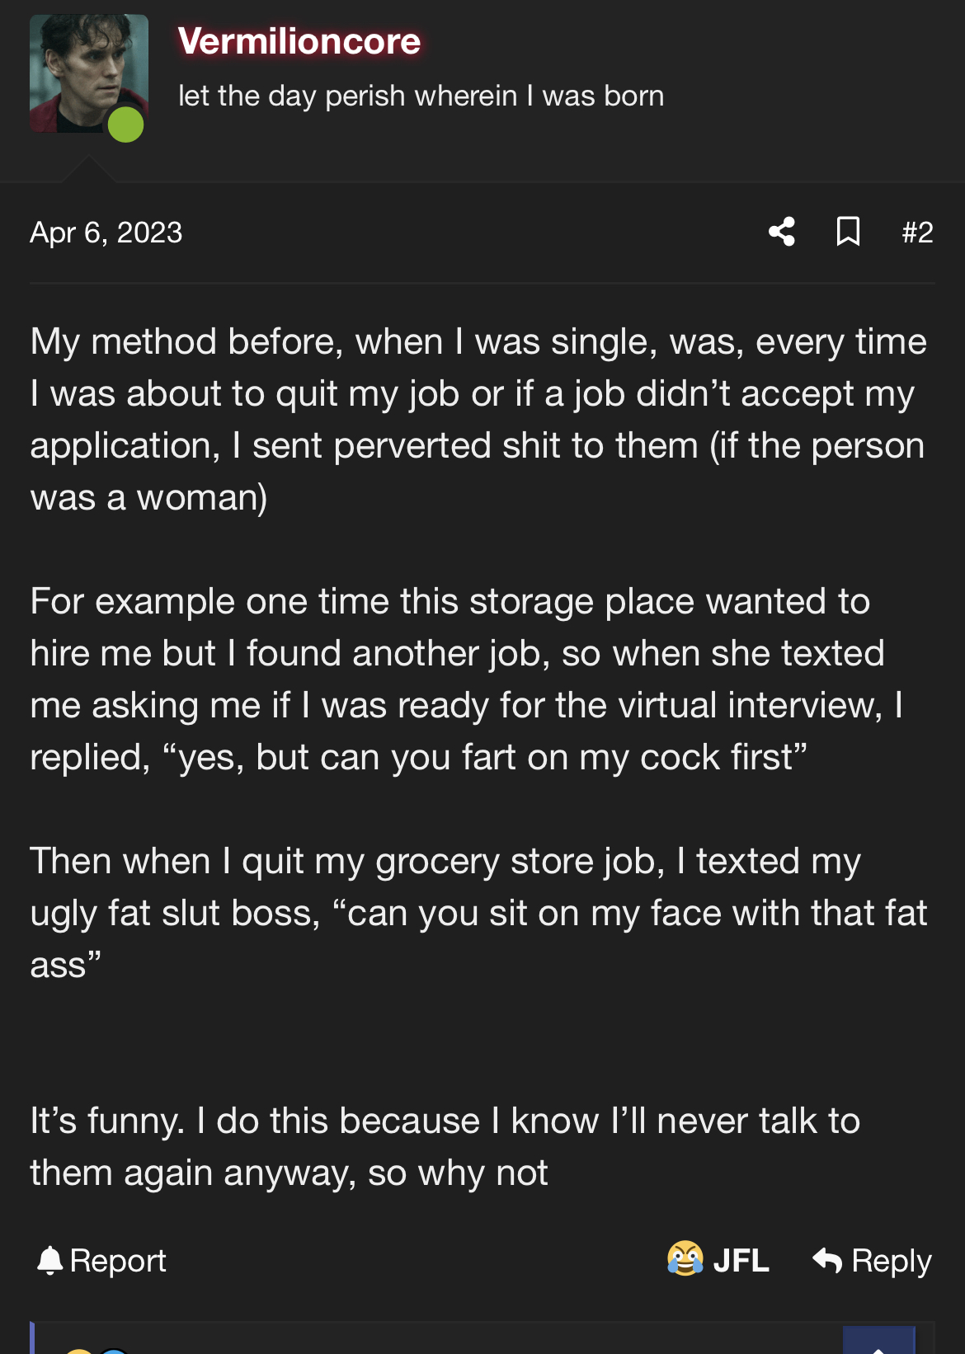
Task: Click the curved Reply arrow icon
Action: coord(827,1260)
